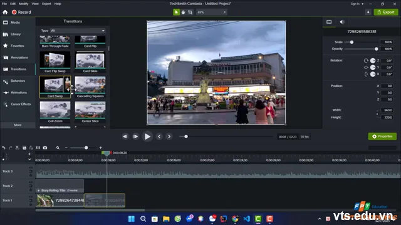The image size is (401, 225).
Task: Click the Width input field
Action: [387, 110]
